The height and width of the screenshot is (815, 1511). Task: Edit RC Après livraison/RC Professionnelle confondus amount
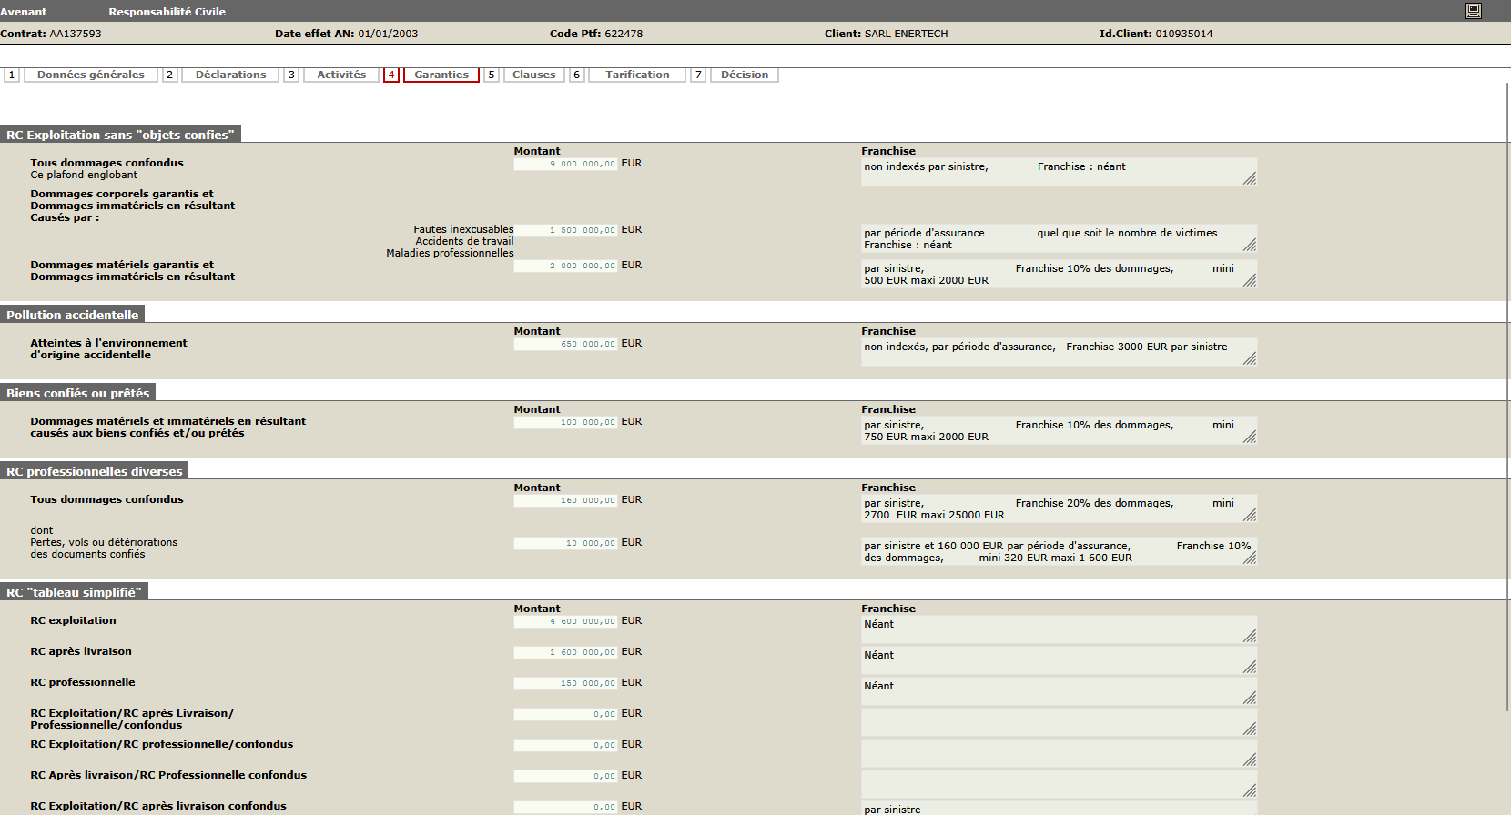point(565,776)
